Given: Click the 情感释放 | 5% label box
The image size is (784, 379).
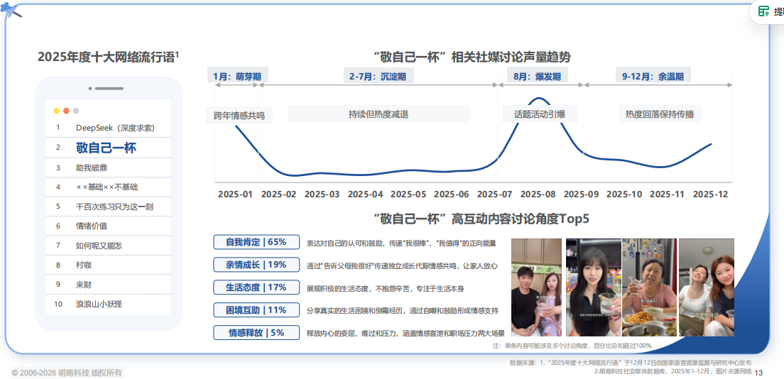Looking at the screenshot, I should (256, 332).
